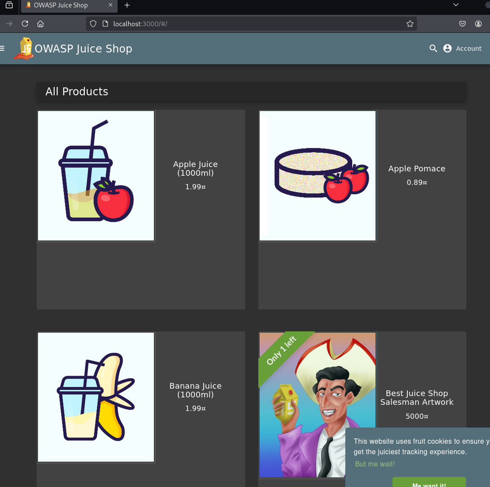
Task: Click the But me wait! link
Action: tap(375, 464)
